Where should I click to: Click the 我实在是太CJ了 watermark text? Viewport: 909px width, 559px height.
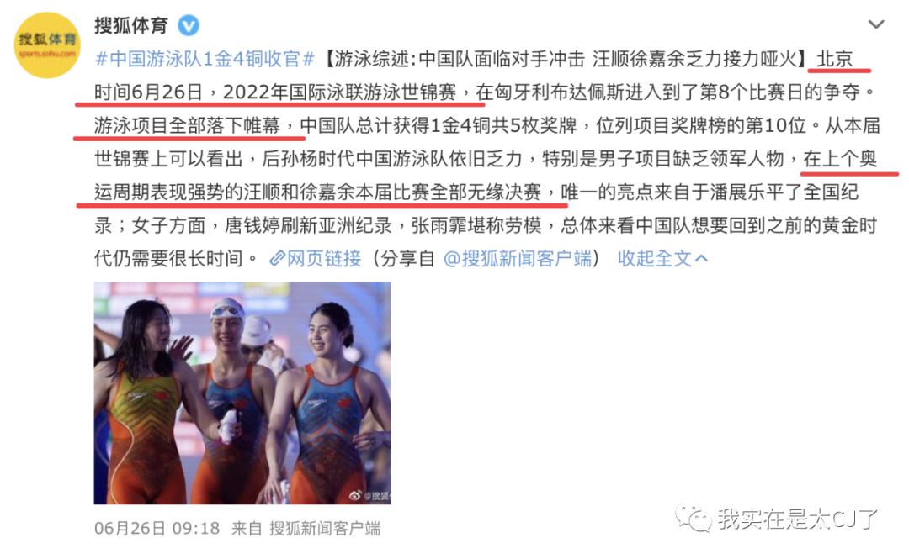click(x=797, y=518)
